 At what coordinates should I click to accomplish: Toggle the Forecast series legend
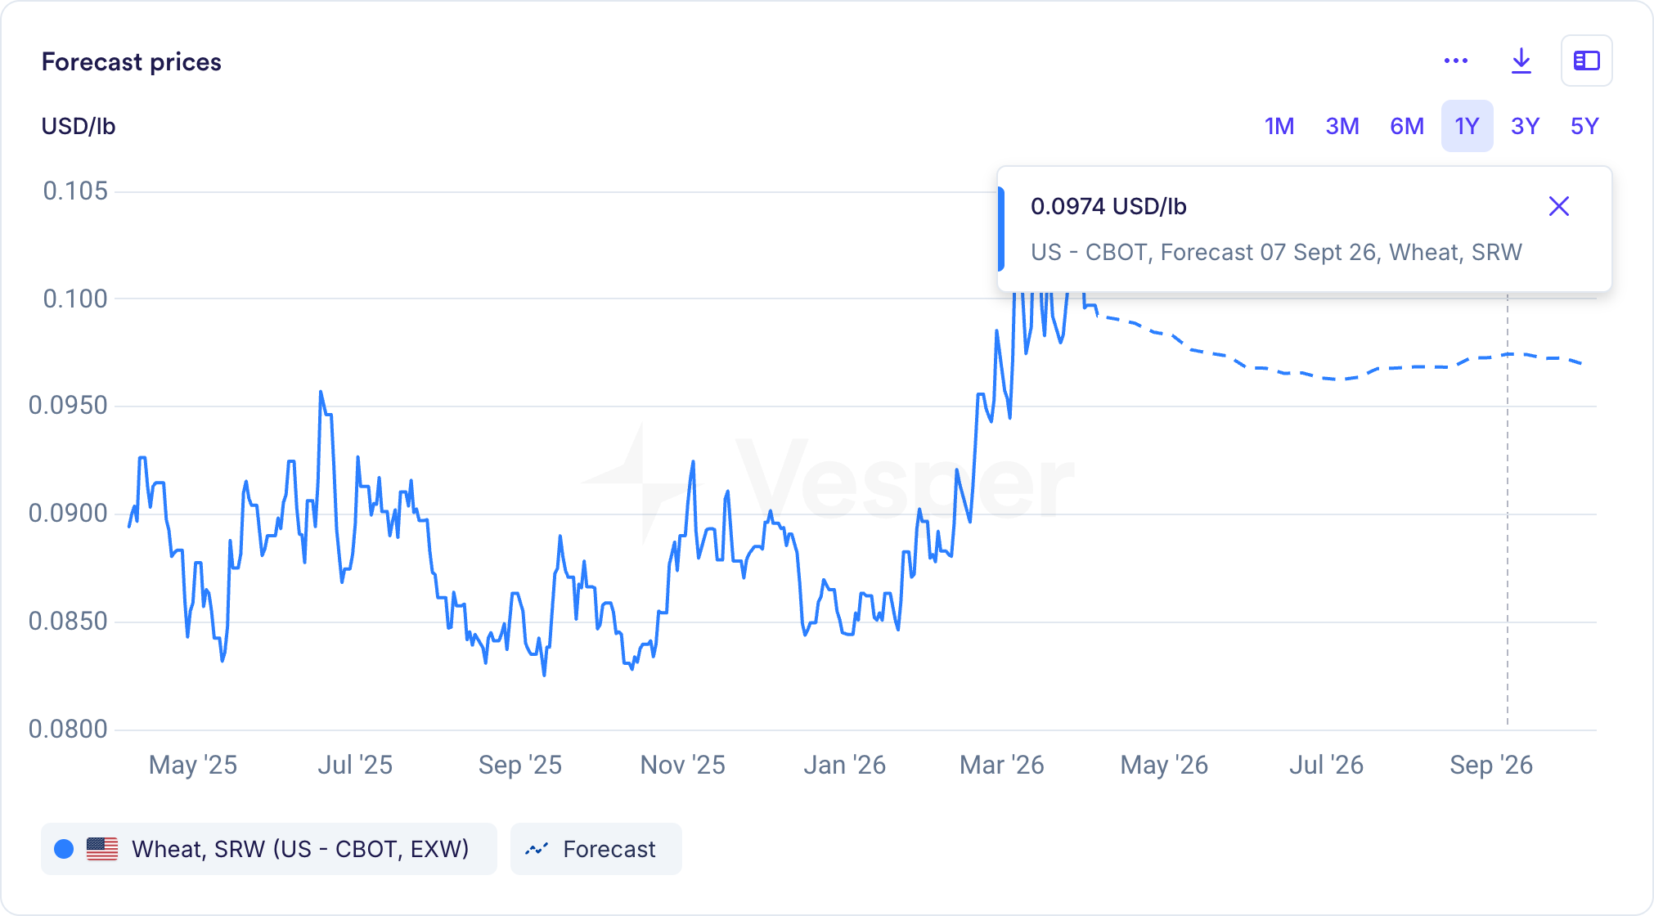click(x=609, y=849)
